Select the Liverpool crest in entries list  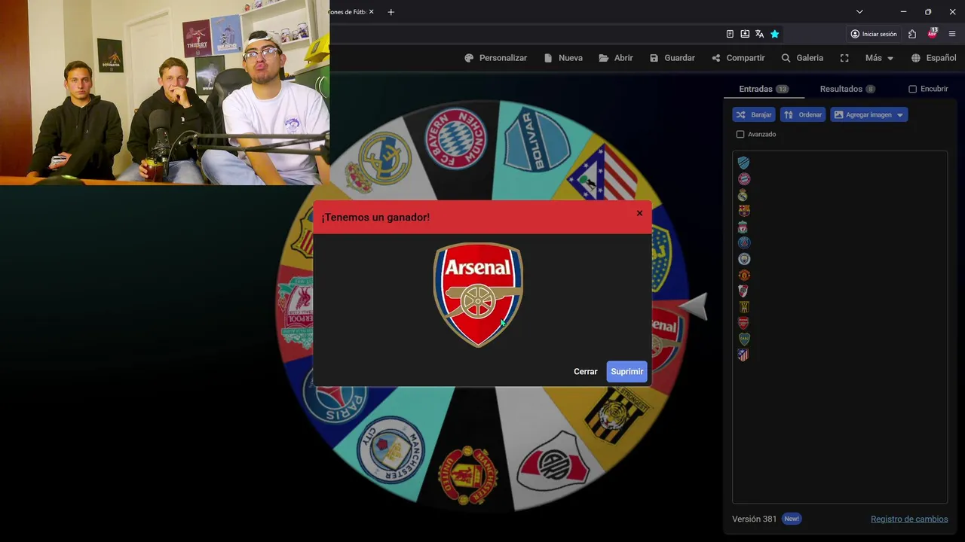click(743, 227)
